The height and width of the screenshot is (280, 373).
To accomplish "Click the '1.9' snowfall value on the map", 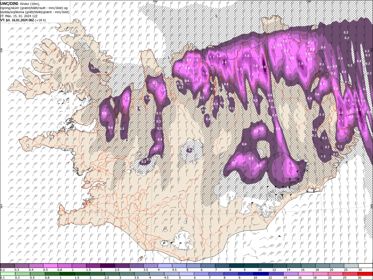I will click(x=301, y=64).
